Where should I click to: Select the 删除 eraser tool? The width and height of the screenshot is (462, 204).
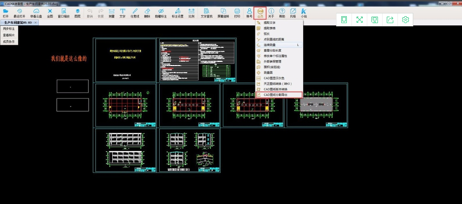point(147,12)
